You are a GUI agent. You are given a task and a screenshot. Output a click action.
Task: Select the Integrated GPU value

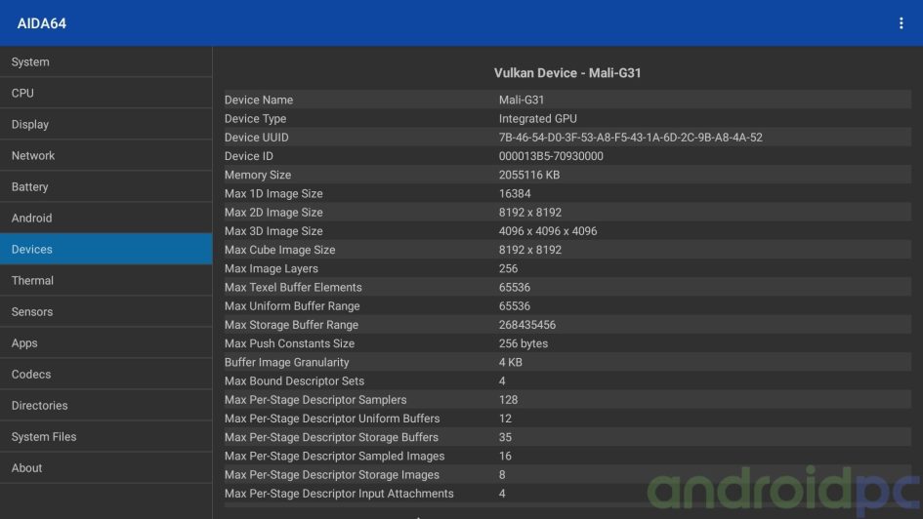click(x=538, y=119)
